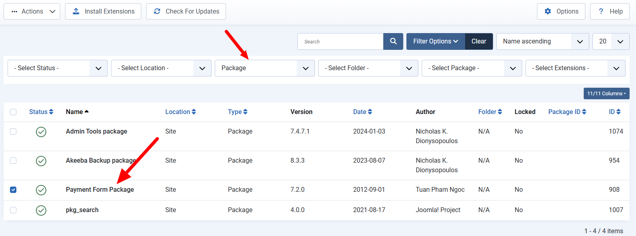Uncheck the Payment Form Package checkbox
636x236 pixels.
tap(13, 190)
